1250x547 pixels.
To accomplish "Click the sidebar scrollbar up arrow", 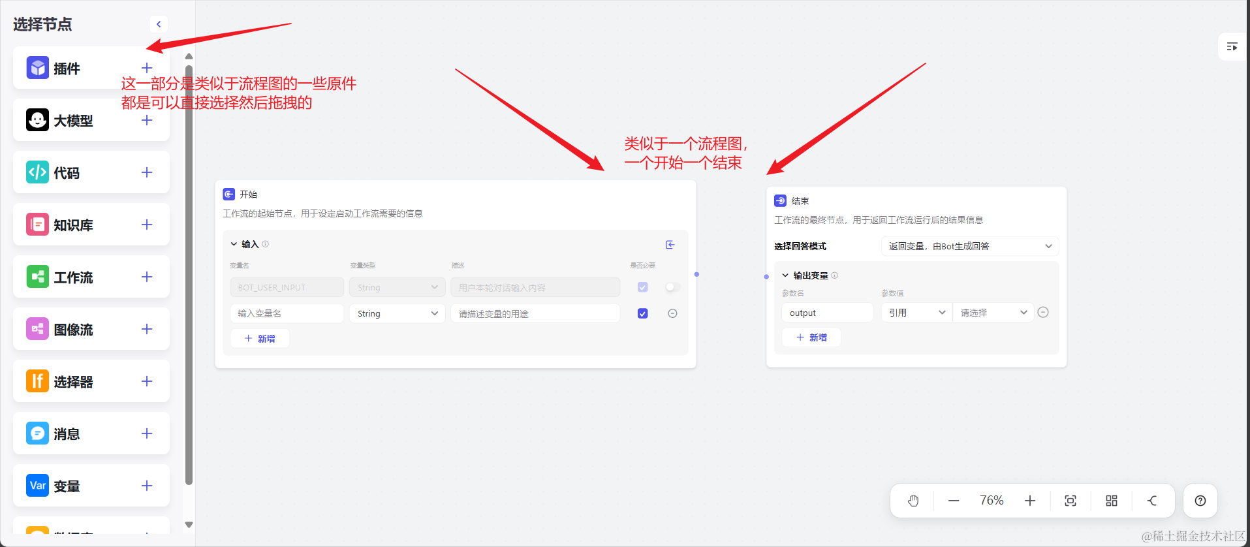I will click(x=189, y=56).
